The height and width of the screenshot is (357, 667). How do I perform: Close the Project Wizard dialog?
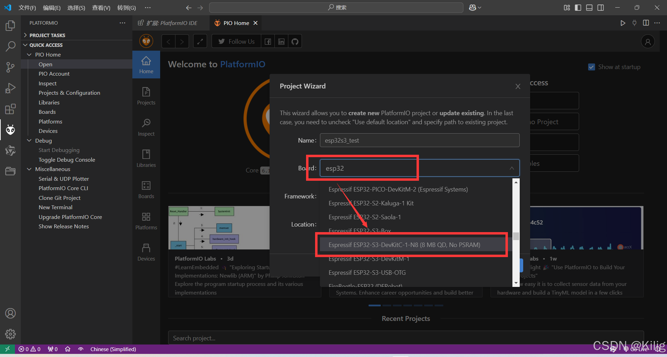click(x=518, y=86)
